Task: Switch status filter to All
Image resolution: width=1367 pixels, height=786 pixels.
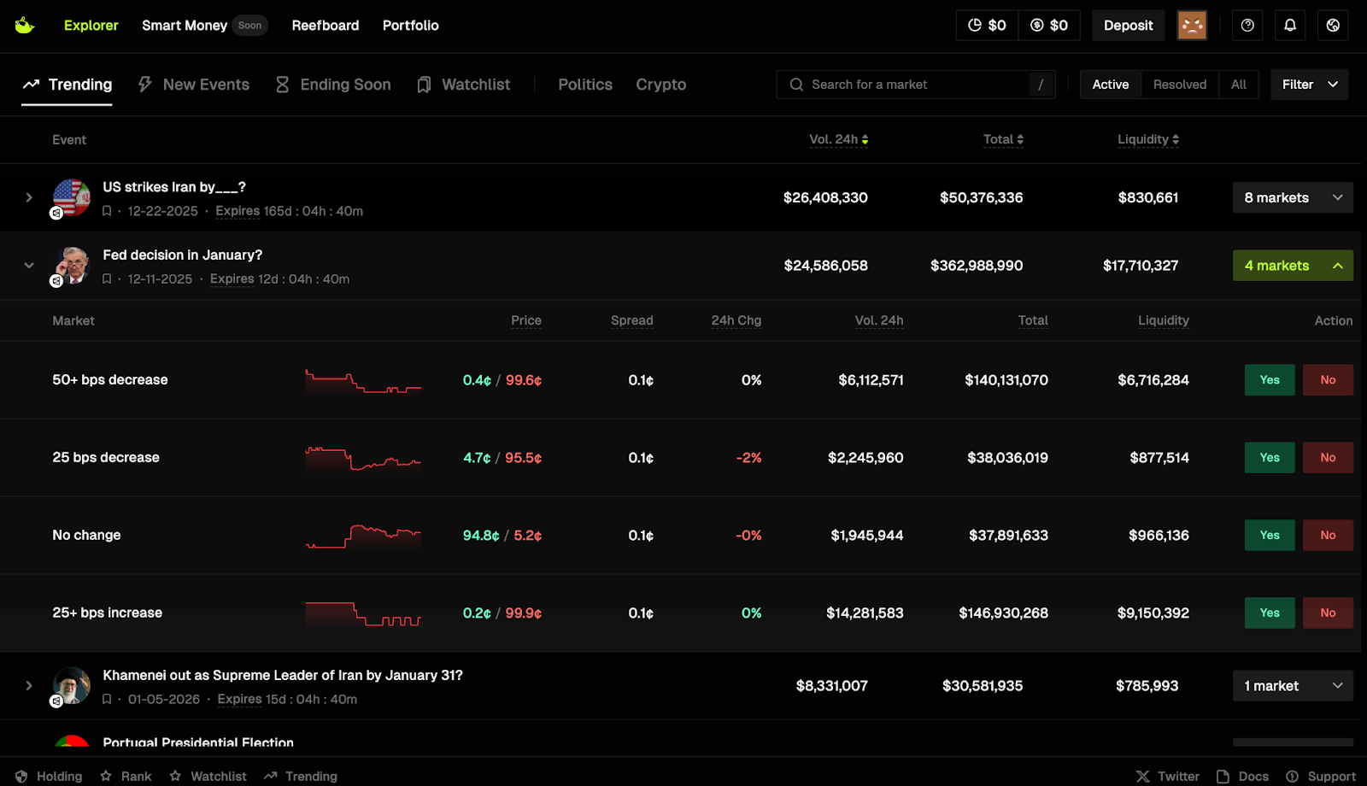Action: pyautogui.click(x=1238, y=85)
